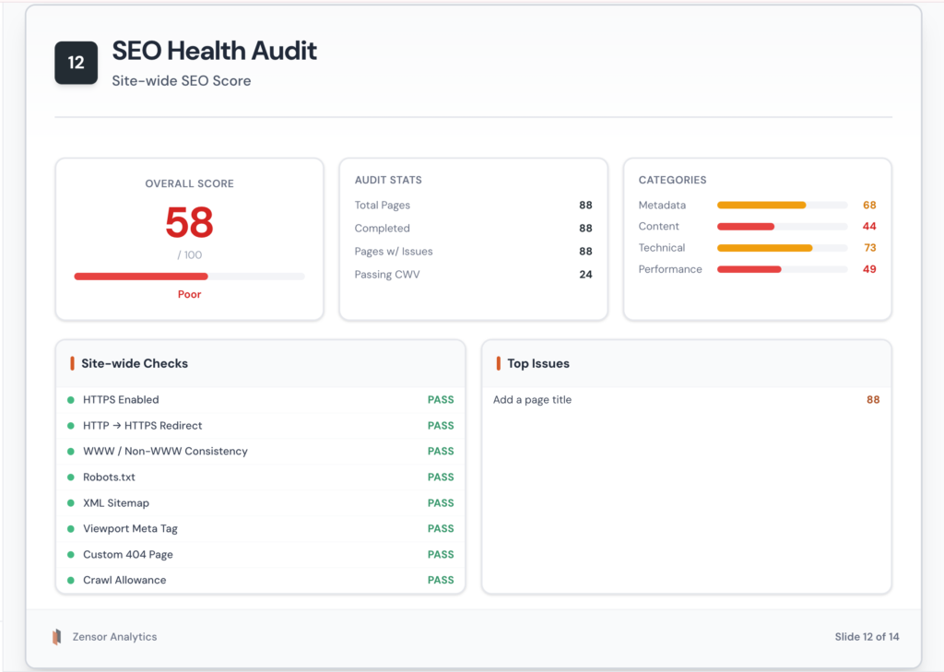Switch to the Overall Score card
The height and width of the screenshot is (672, 944).
coord(189,183)
